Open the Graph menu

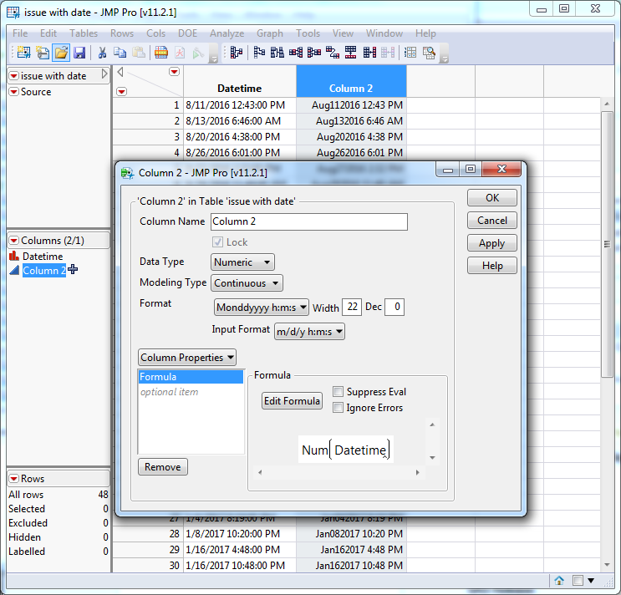[x=270, y=33]
